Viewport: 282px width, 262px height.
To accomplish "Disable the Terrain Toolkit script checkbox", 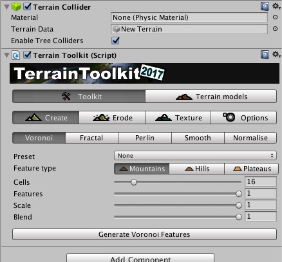I will coord(28,55).
